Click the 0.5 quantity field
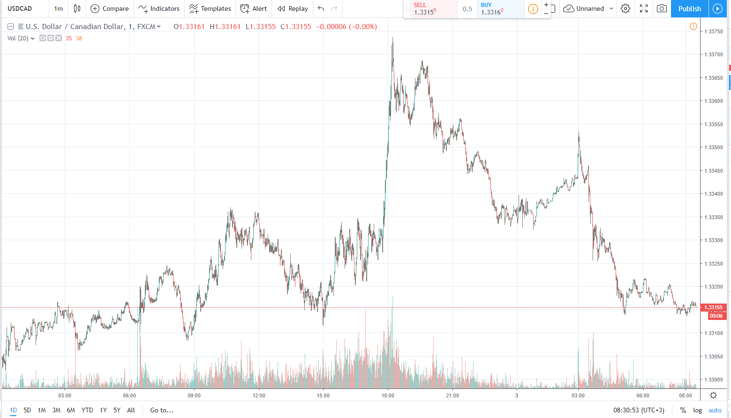The height and width of the screenshot is (418, 731). tap(467, 9)
